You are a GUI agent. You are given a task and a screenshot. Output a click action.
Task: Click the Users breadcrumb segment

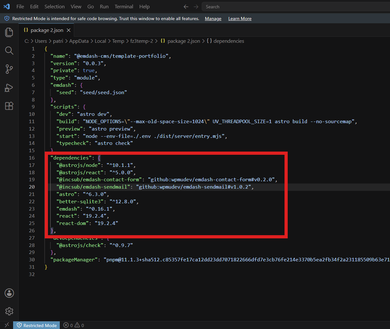(41, 41)
